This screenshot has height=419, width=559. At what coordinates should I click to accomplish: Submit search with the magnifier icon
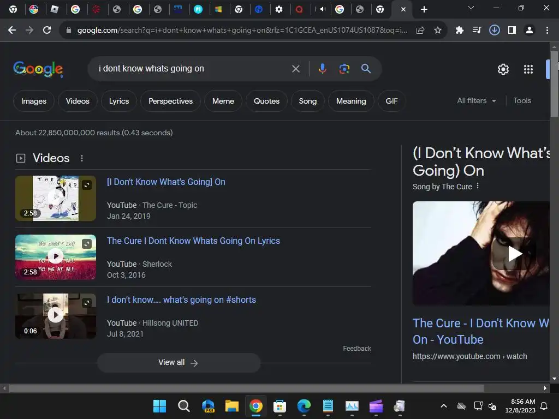point(366,69)
